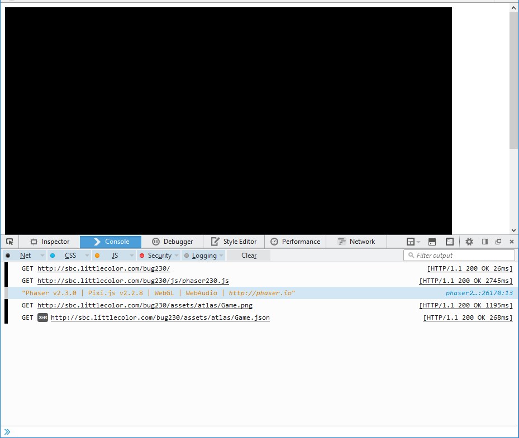Screen dimensions: 519x438
Task: Expand the Security filter dropdown arrow
Action: [177, 256]
